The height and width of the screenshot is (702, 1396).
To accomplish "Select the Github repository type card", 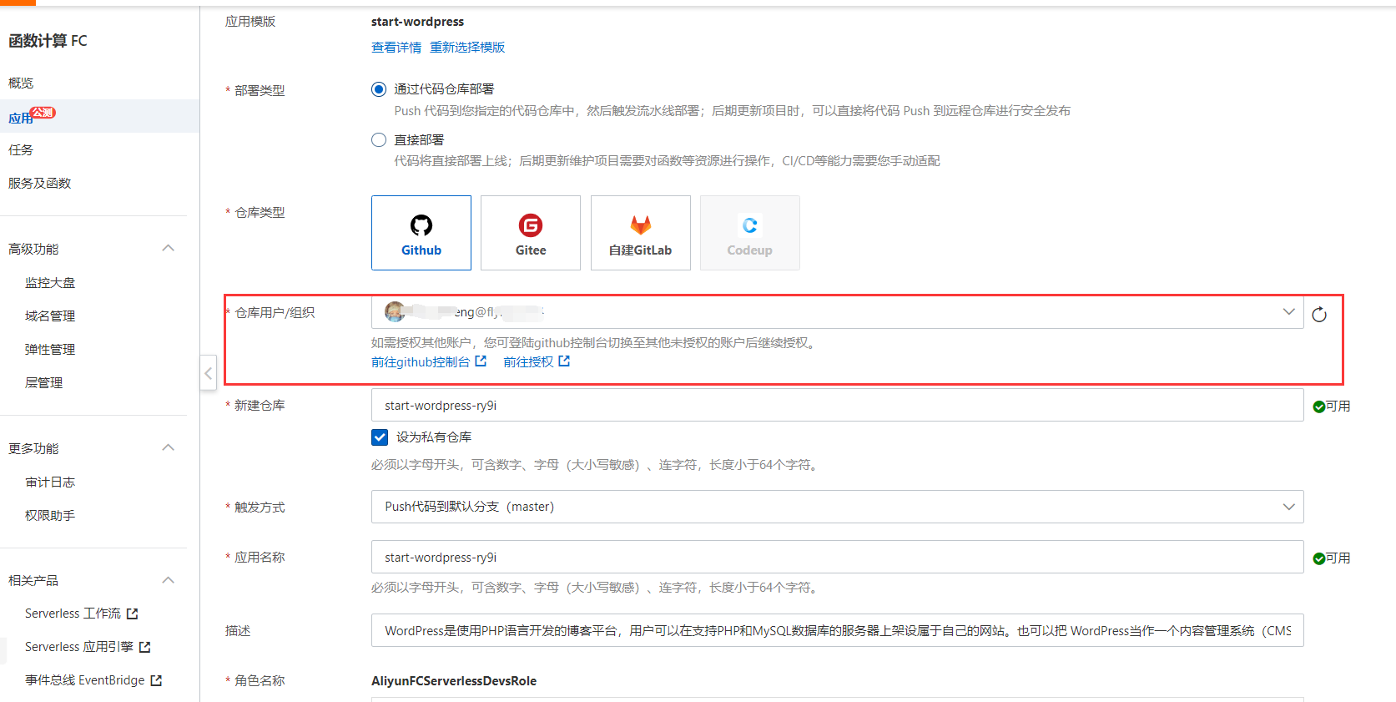I will pyautogui.click(x=421, y=233).
